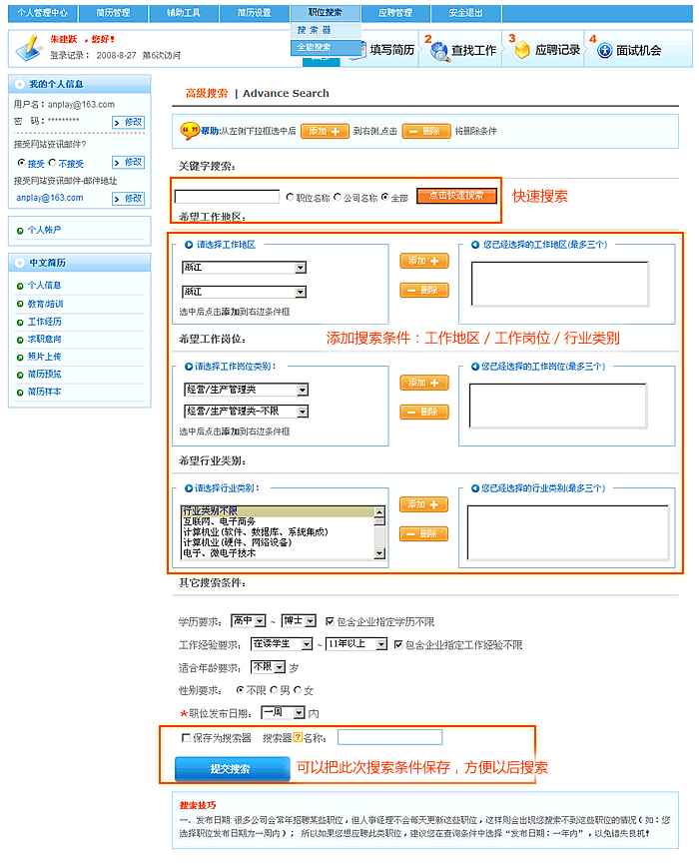This screenshot has width=699, height=864.
Task: Click the 点击快速搜索 button
Action: tap(456, 196)
